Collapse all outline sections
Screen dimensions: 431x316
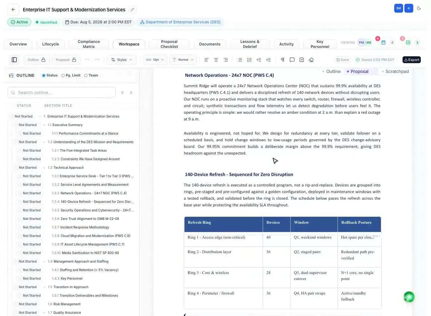[131, 93]
